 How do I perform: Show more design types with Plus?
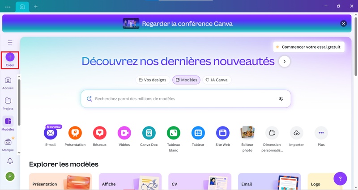click(321, 133)
